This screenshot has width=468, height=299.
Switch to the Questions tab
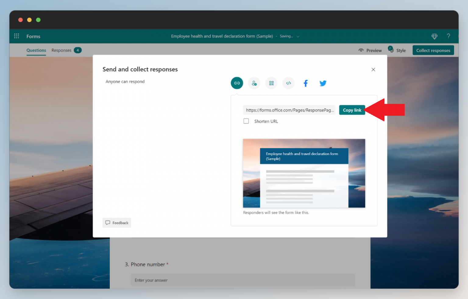coord(36,50)
